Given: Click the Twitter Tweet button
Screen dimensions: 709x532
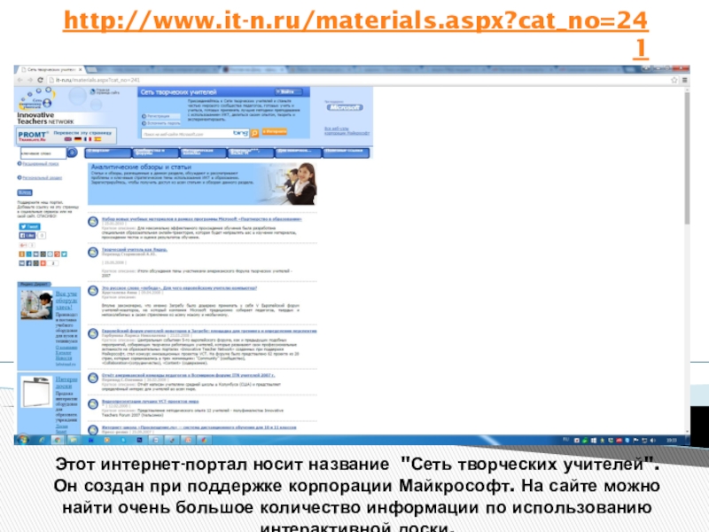Looking at the screenshot, I should [29, 227].
